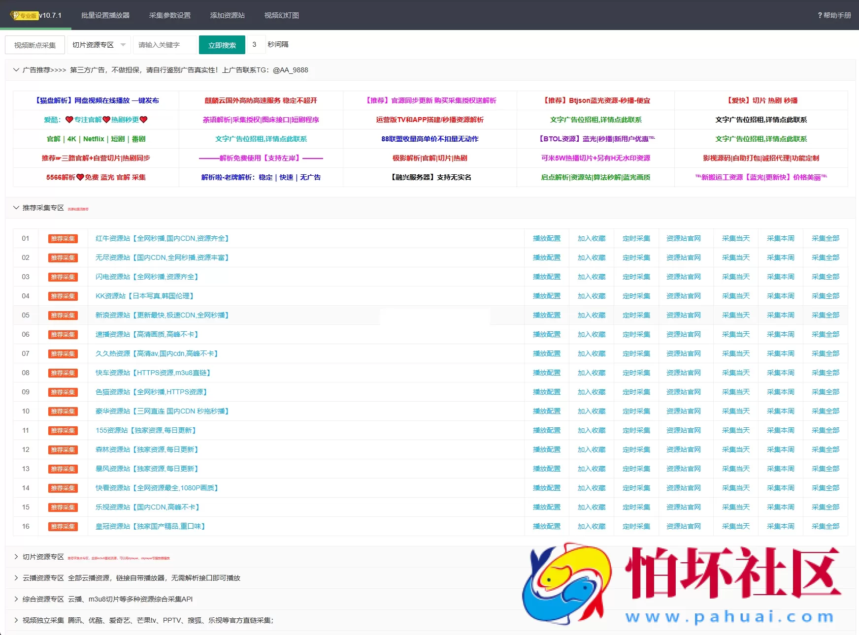This screenshot has width=859, height=635.
Task: Click the 秒间隔 interval value field
Action: tap(256, 44)
